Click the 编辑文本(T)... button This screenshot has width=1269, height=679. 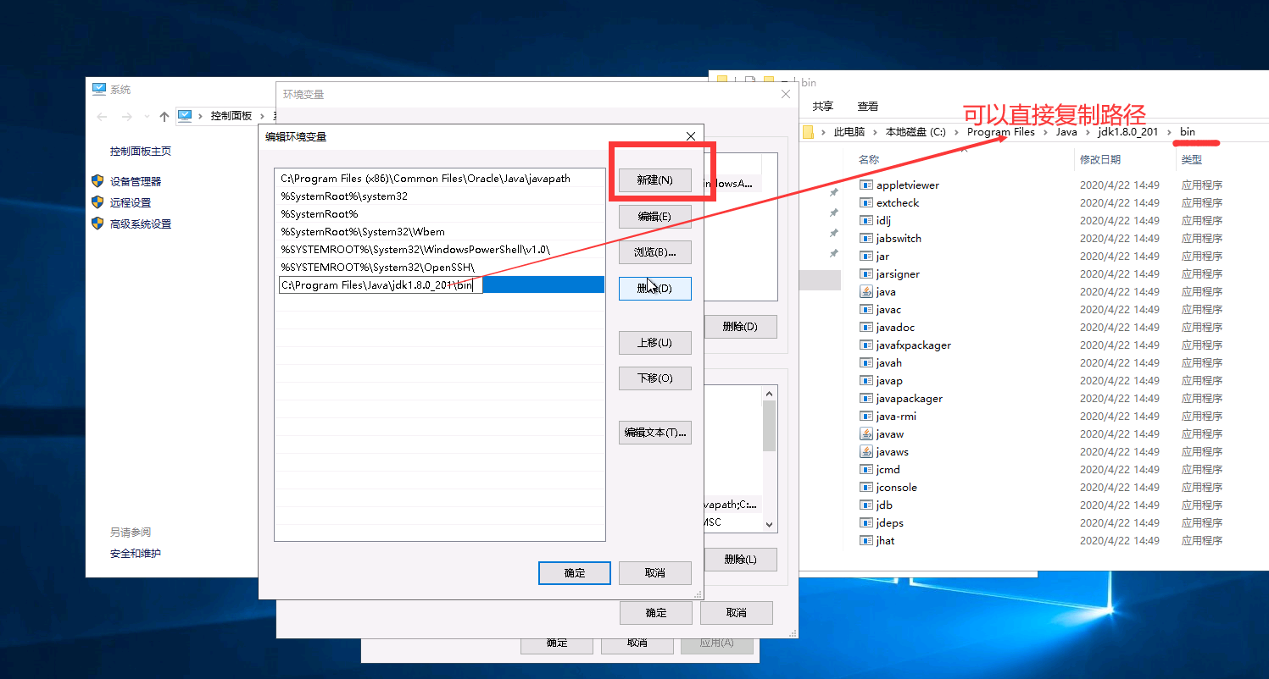tap(654, 433)
